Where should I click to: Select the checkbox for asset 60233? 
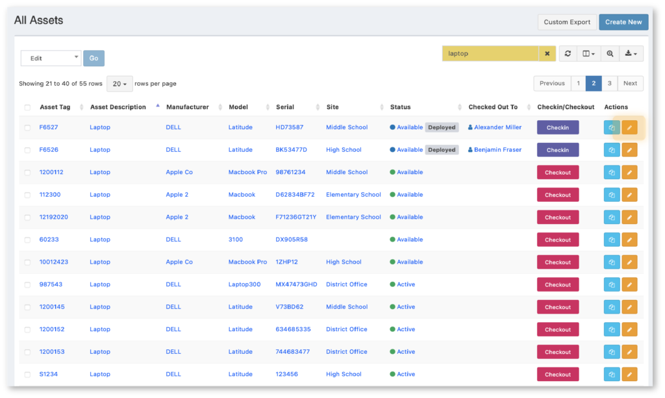[x=27, y=240]
